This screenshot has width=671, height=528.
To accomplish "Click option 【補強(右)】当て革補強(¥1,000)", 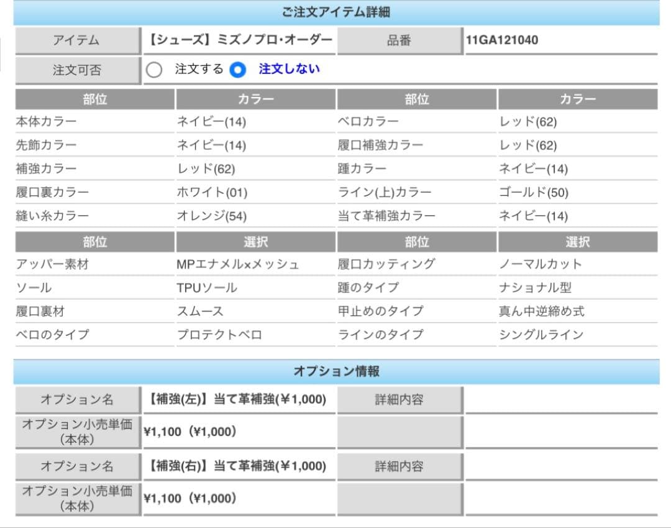I will click(x=236, y=466).
